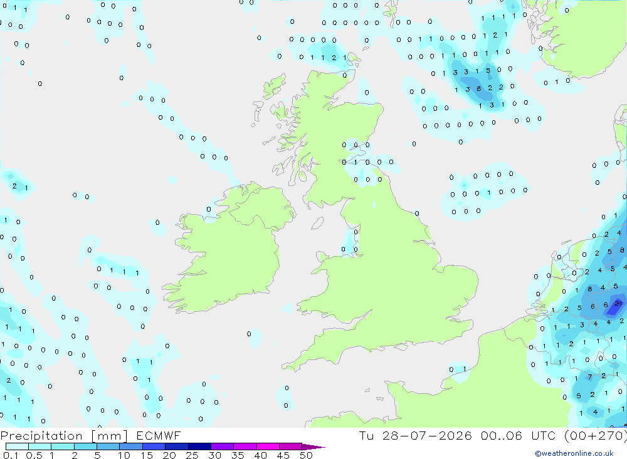Click the '0.1' legend scale label
This screenshot has height=459, width=627.
coord(11,455)
